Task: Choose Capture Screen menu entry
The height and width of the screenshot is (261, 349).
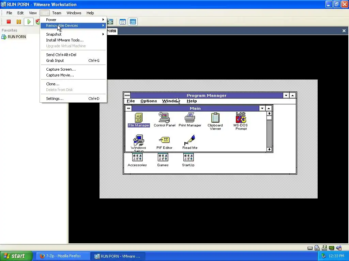Action: (74, 69)
